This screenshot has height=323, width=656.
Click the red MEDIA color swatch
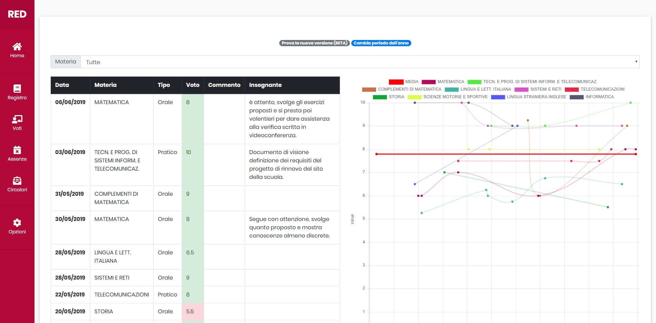tap(396, 82)
